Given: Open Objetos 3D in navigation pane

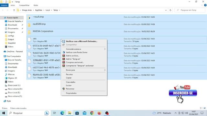Looking at the screenshot, I should (12, 78).
